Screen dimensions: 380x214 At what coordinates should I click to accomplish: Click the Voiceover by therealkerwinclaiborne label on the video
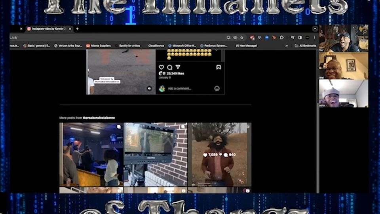click(107, 80)
